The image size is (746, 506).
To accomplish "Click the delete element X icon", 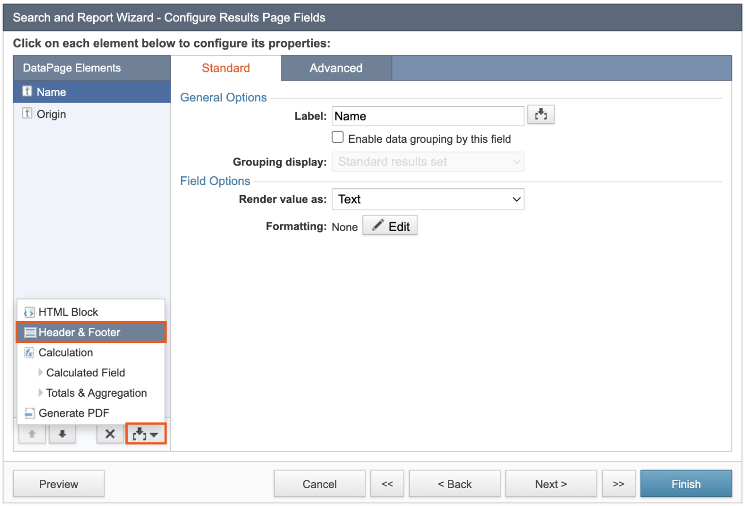I will tap(110, 434).
